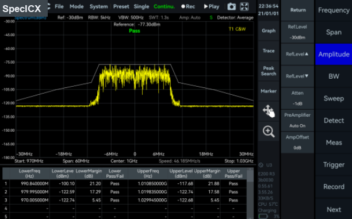The width and height of the screenshot is (352, 219).
Task: Open the Detect menu
Action: pyautogui.click(x=334, y=121)
